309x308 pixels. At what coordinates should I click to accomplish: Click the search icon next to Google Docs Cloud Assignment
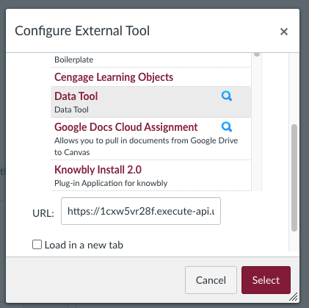click(227, 127)
